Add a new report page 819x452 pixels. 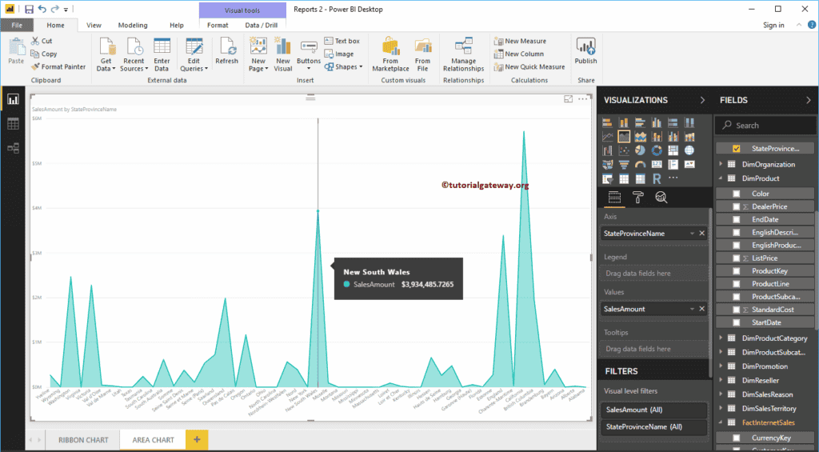tap(197, 440)
